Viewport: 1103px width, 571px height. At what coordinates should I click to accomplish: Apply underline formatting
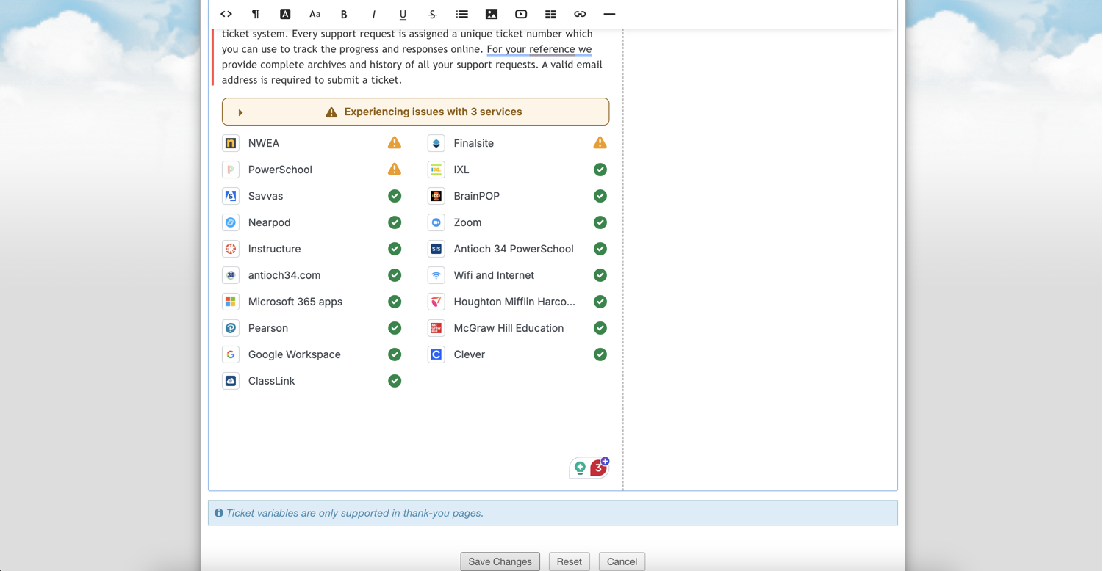pos(403,14)
